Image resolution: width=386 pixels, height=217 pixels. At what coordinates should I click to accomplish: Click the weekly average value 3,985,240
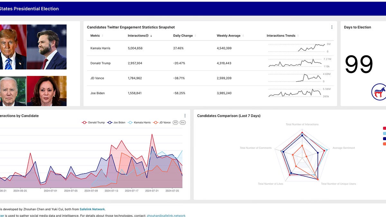coord(224,93)
